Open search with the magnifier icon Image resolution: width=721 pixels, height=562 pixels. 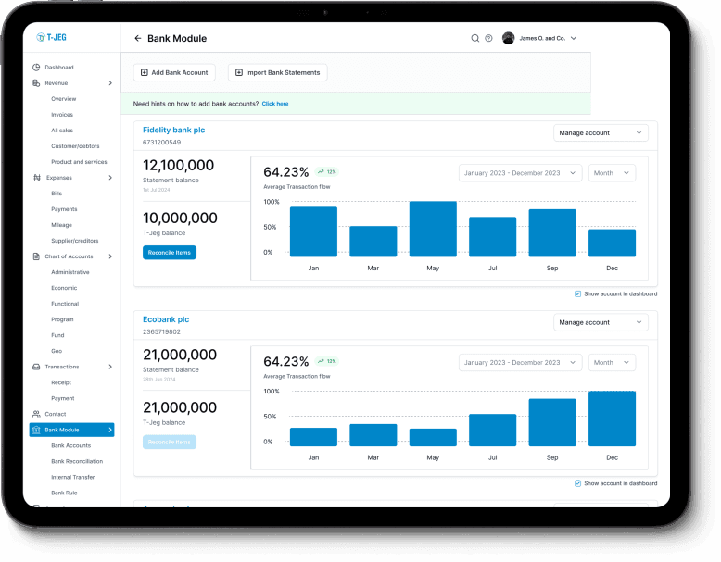(475, 38)
